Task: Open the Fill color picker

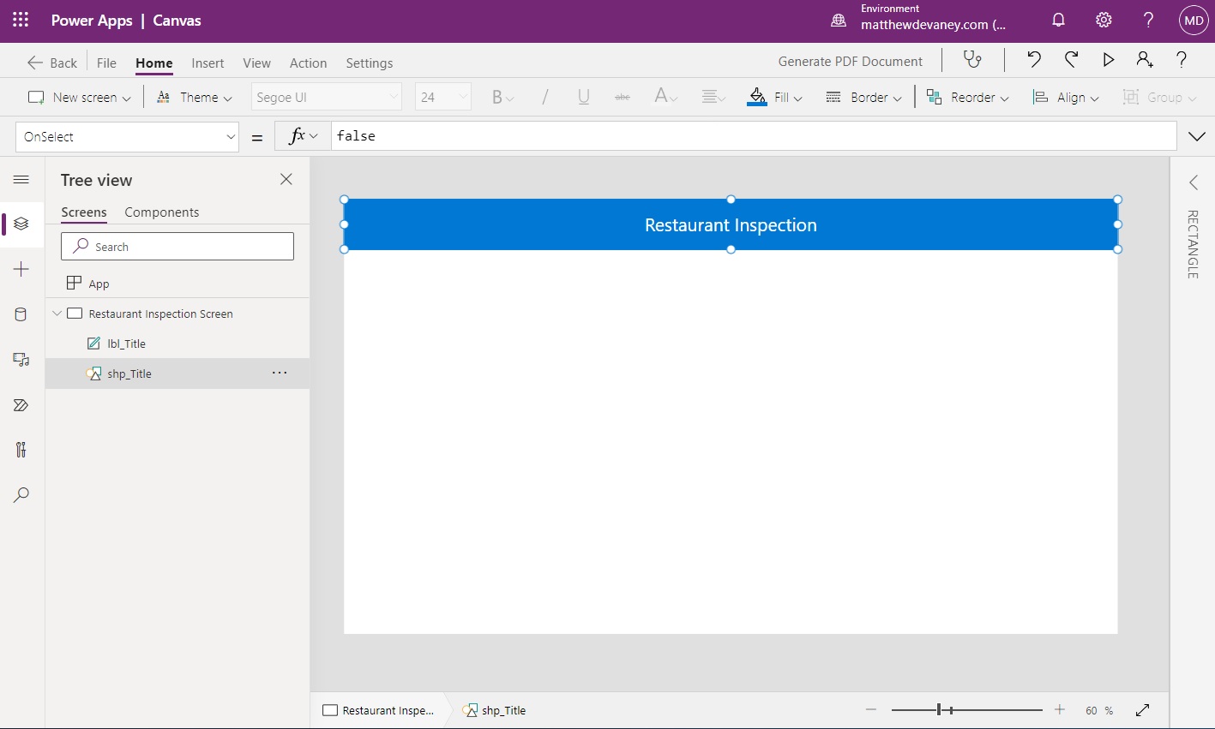Action: coord(775,97)
